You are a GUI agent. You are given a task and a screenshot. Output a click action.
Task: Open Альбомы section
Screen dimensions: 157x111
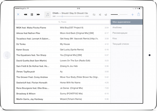click(127, 27)
